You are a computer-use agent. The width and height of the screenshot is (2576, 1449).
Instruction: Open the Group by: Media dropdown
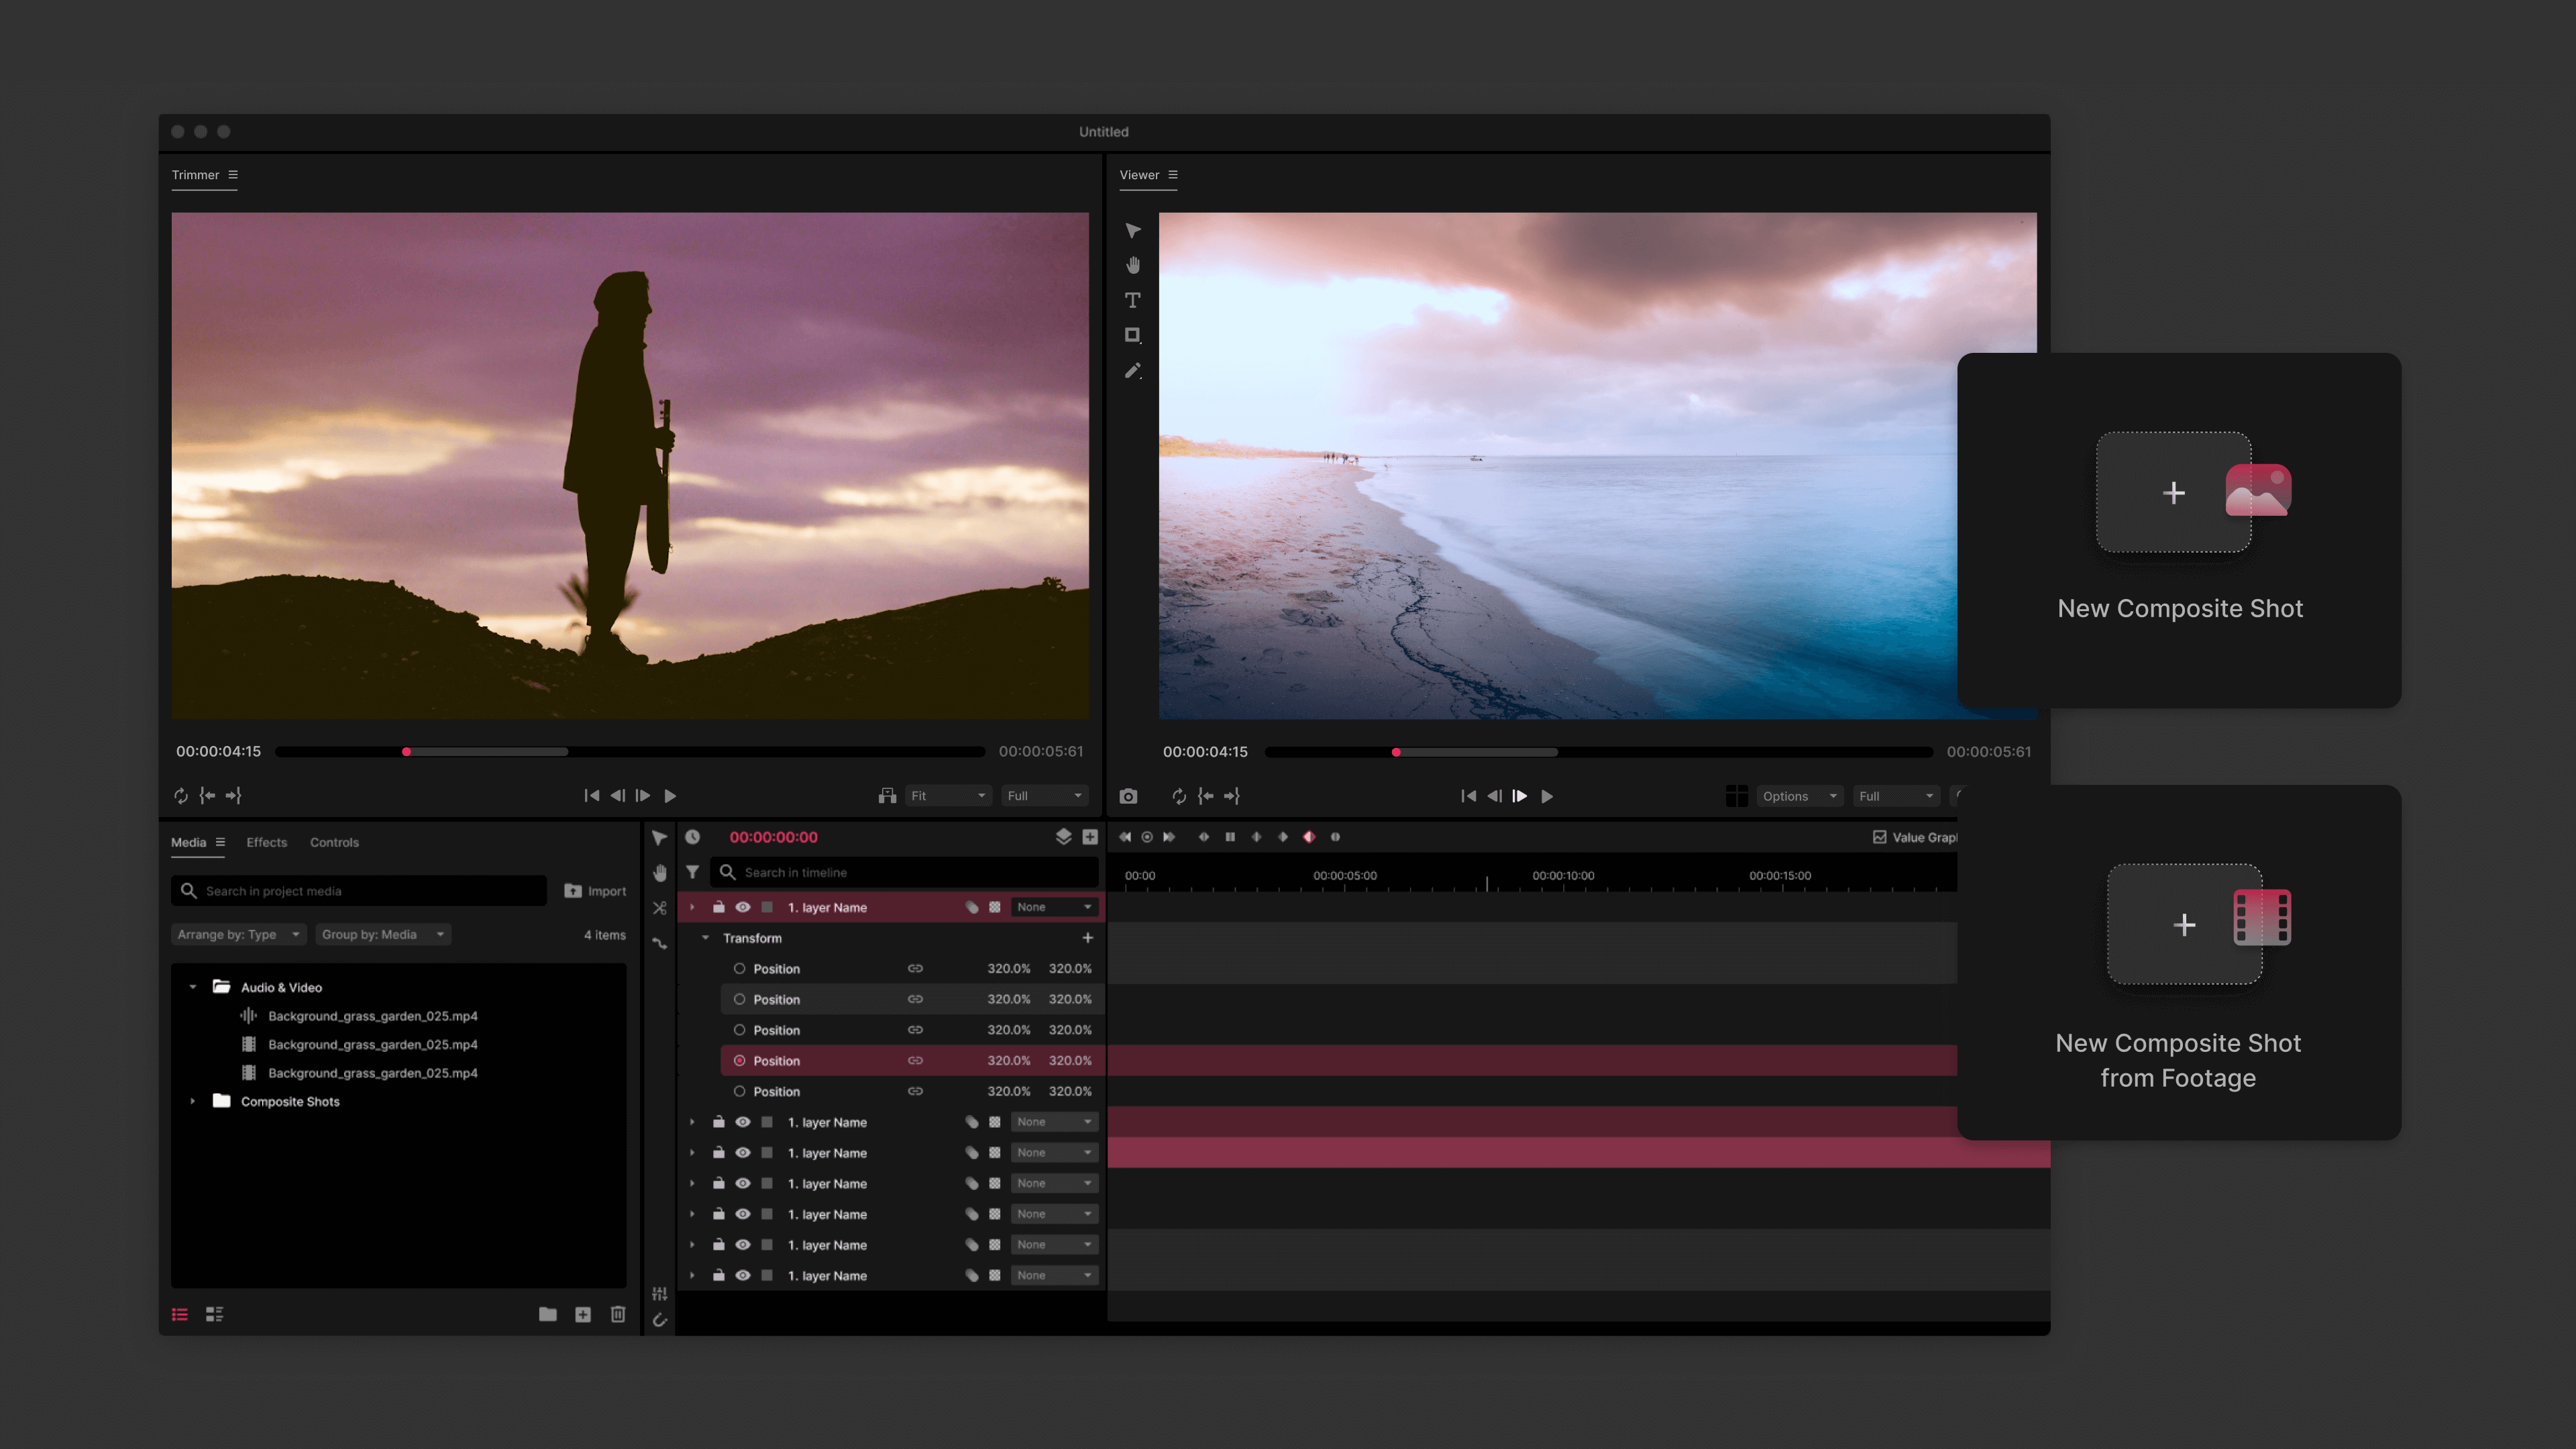pyautogui.click(x=383, y=934)
